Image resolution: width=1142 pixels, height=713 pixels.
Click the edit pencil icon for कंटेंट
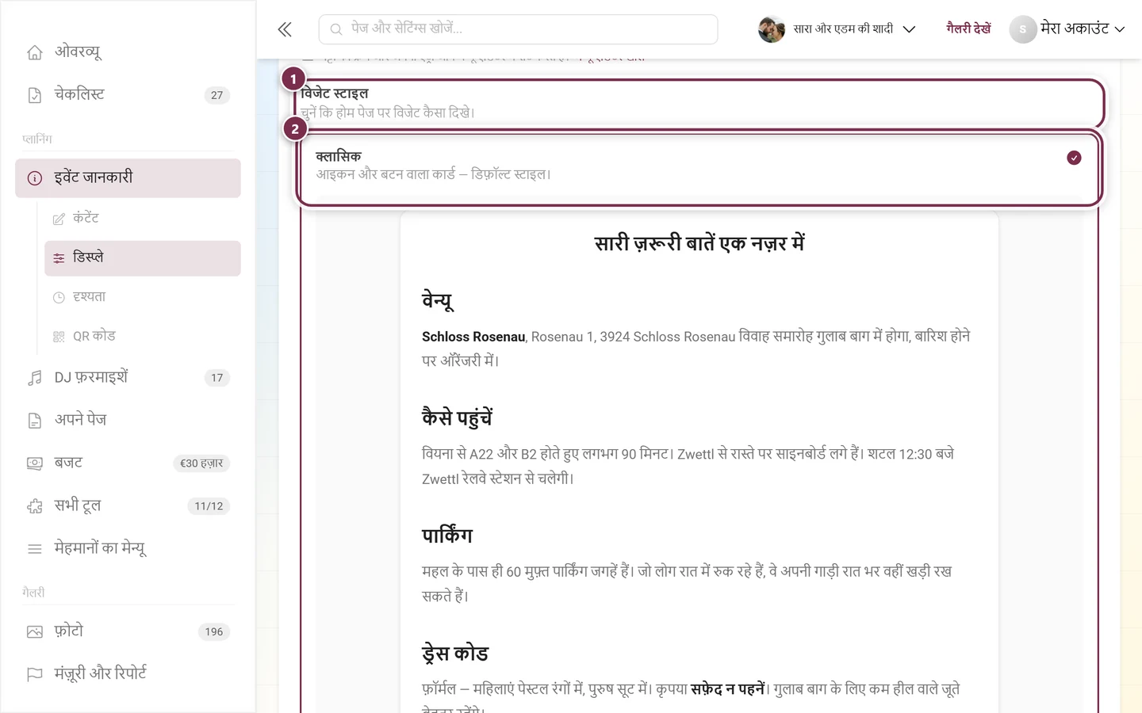click(59, 219)
